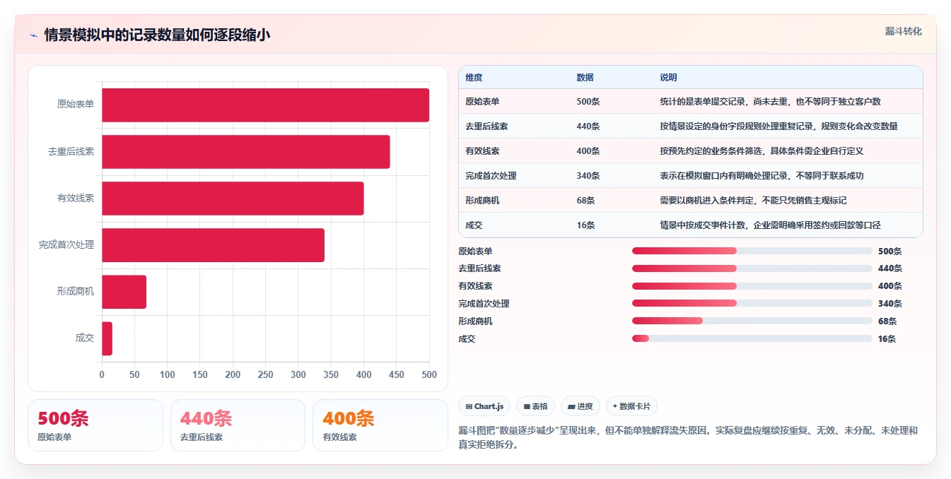Select the 表格 tag chip

(536, 406)
